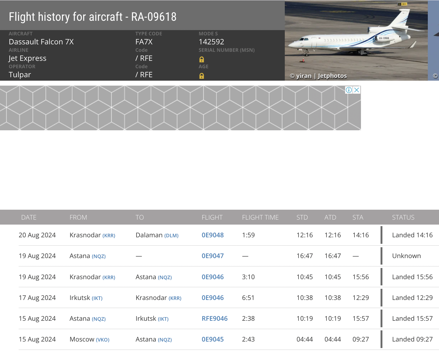Open flight 0E9047 link

click(x=213, y=256)
